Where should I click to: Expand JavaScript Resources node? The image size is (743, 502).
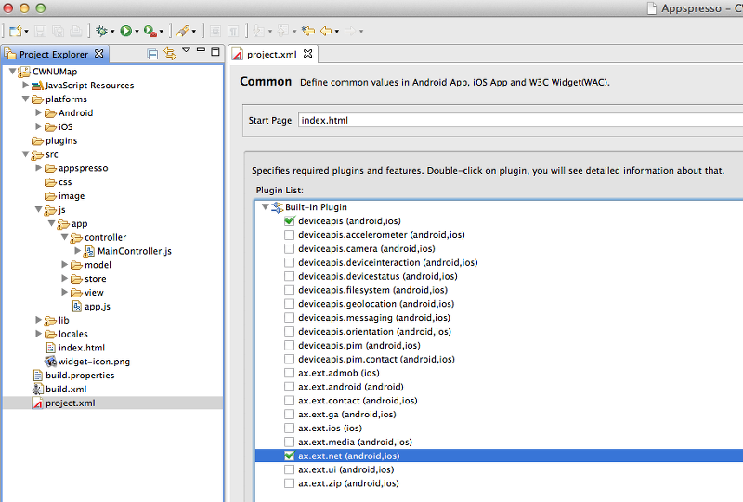[26, 85]
